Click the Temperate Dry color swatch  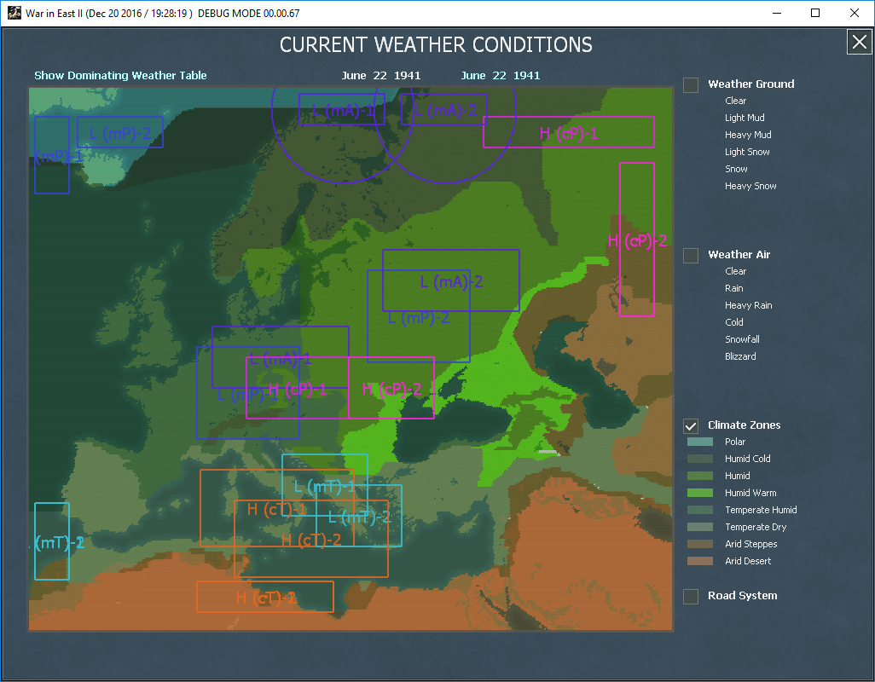[x=700, y=527]
